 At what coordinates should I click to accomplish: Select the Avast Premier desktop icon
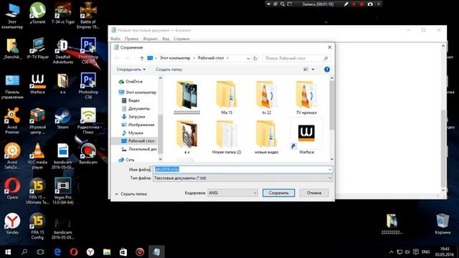[12, 121]
